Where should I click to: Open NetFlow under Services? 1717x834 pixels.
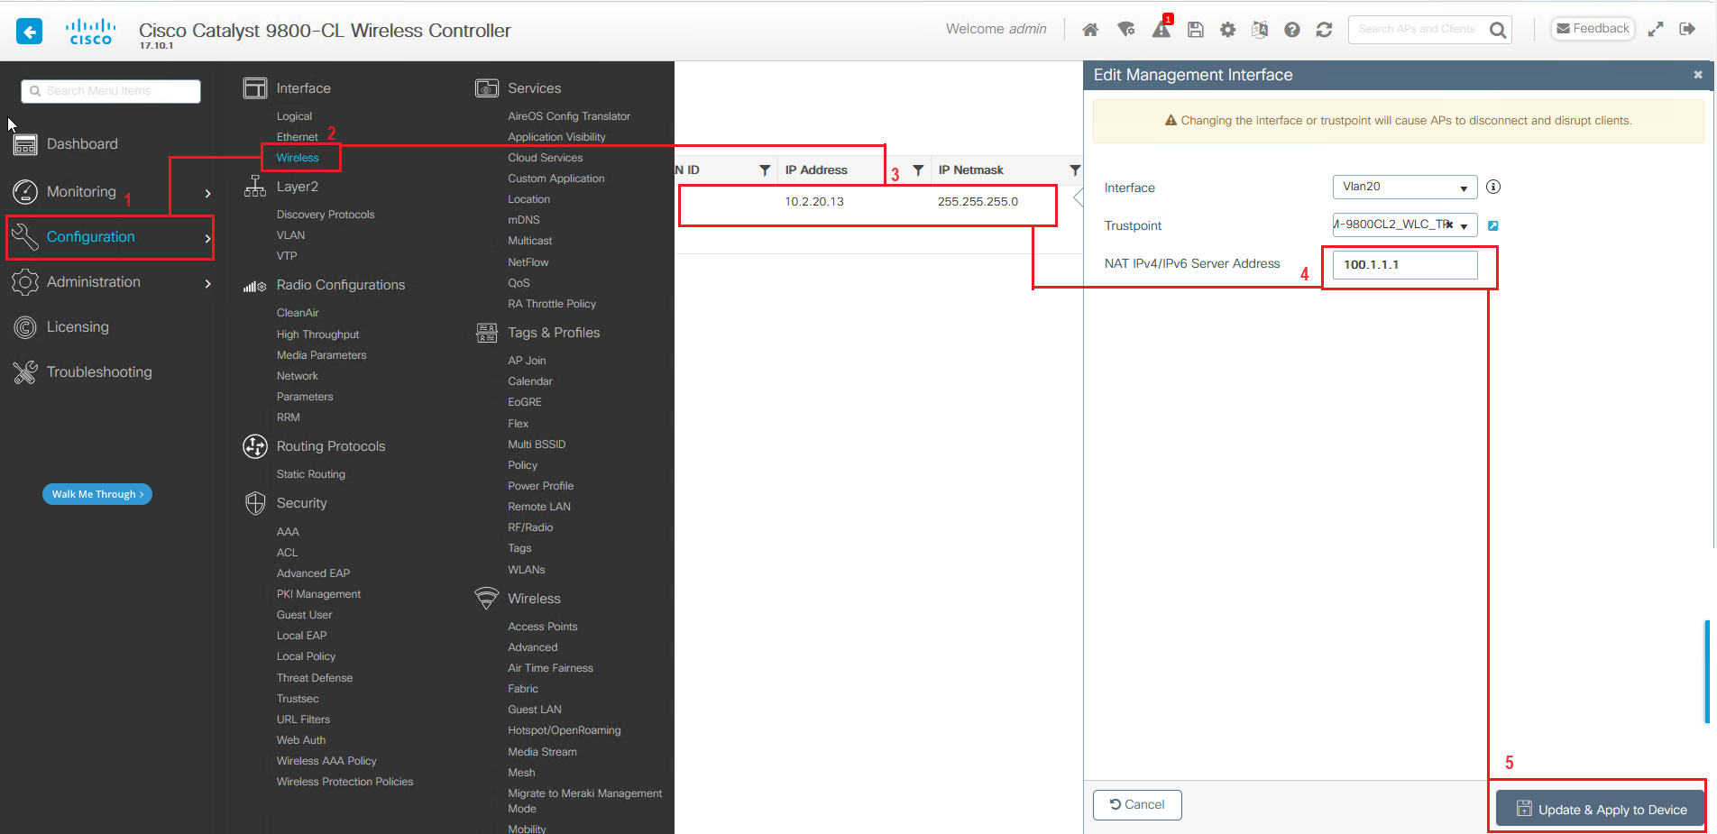(x=528, y=262)
